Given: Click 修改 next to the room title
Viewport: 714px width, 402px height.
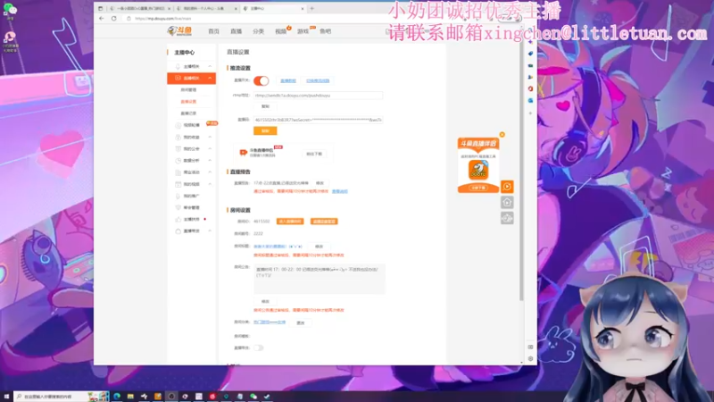Looking at the screenshot, I should [319, 247].
